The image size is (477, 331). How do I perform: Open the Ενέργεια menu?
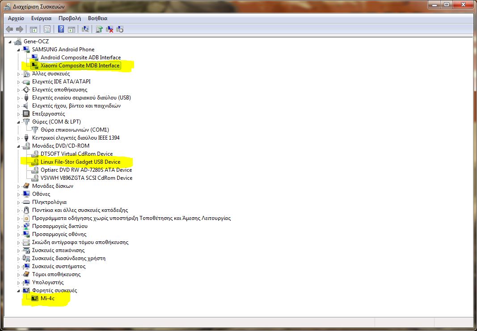[x=41, y=18]
